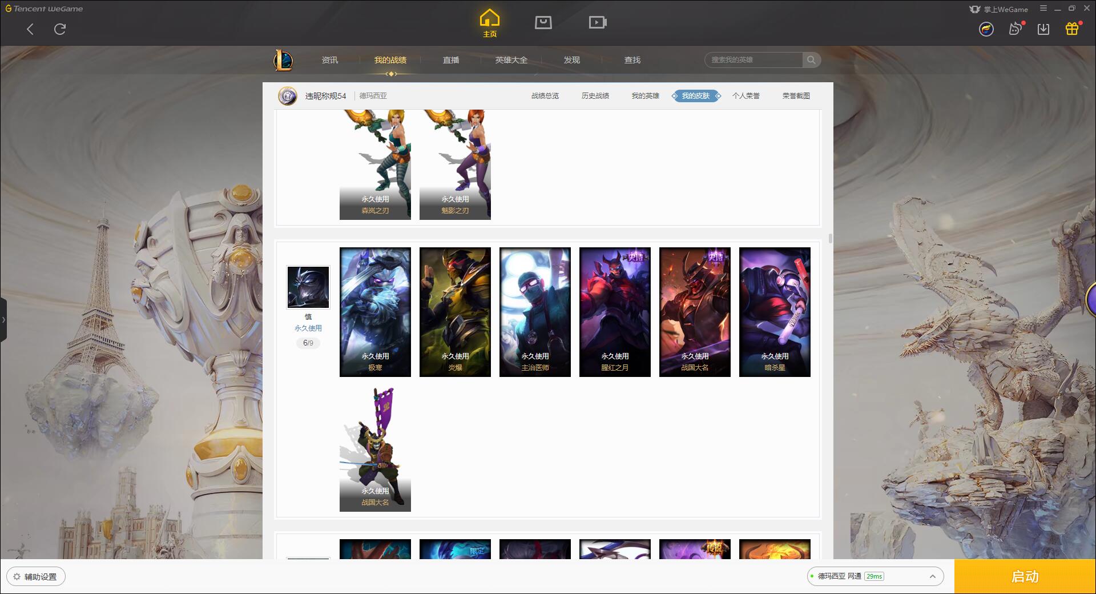Image resolution: width=1096 pixels, height=594 pixels.
Task: Focus the 搜索我的英雄 search field
Action: click(x=753, y=60)
